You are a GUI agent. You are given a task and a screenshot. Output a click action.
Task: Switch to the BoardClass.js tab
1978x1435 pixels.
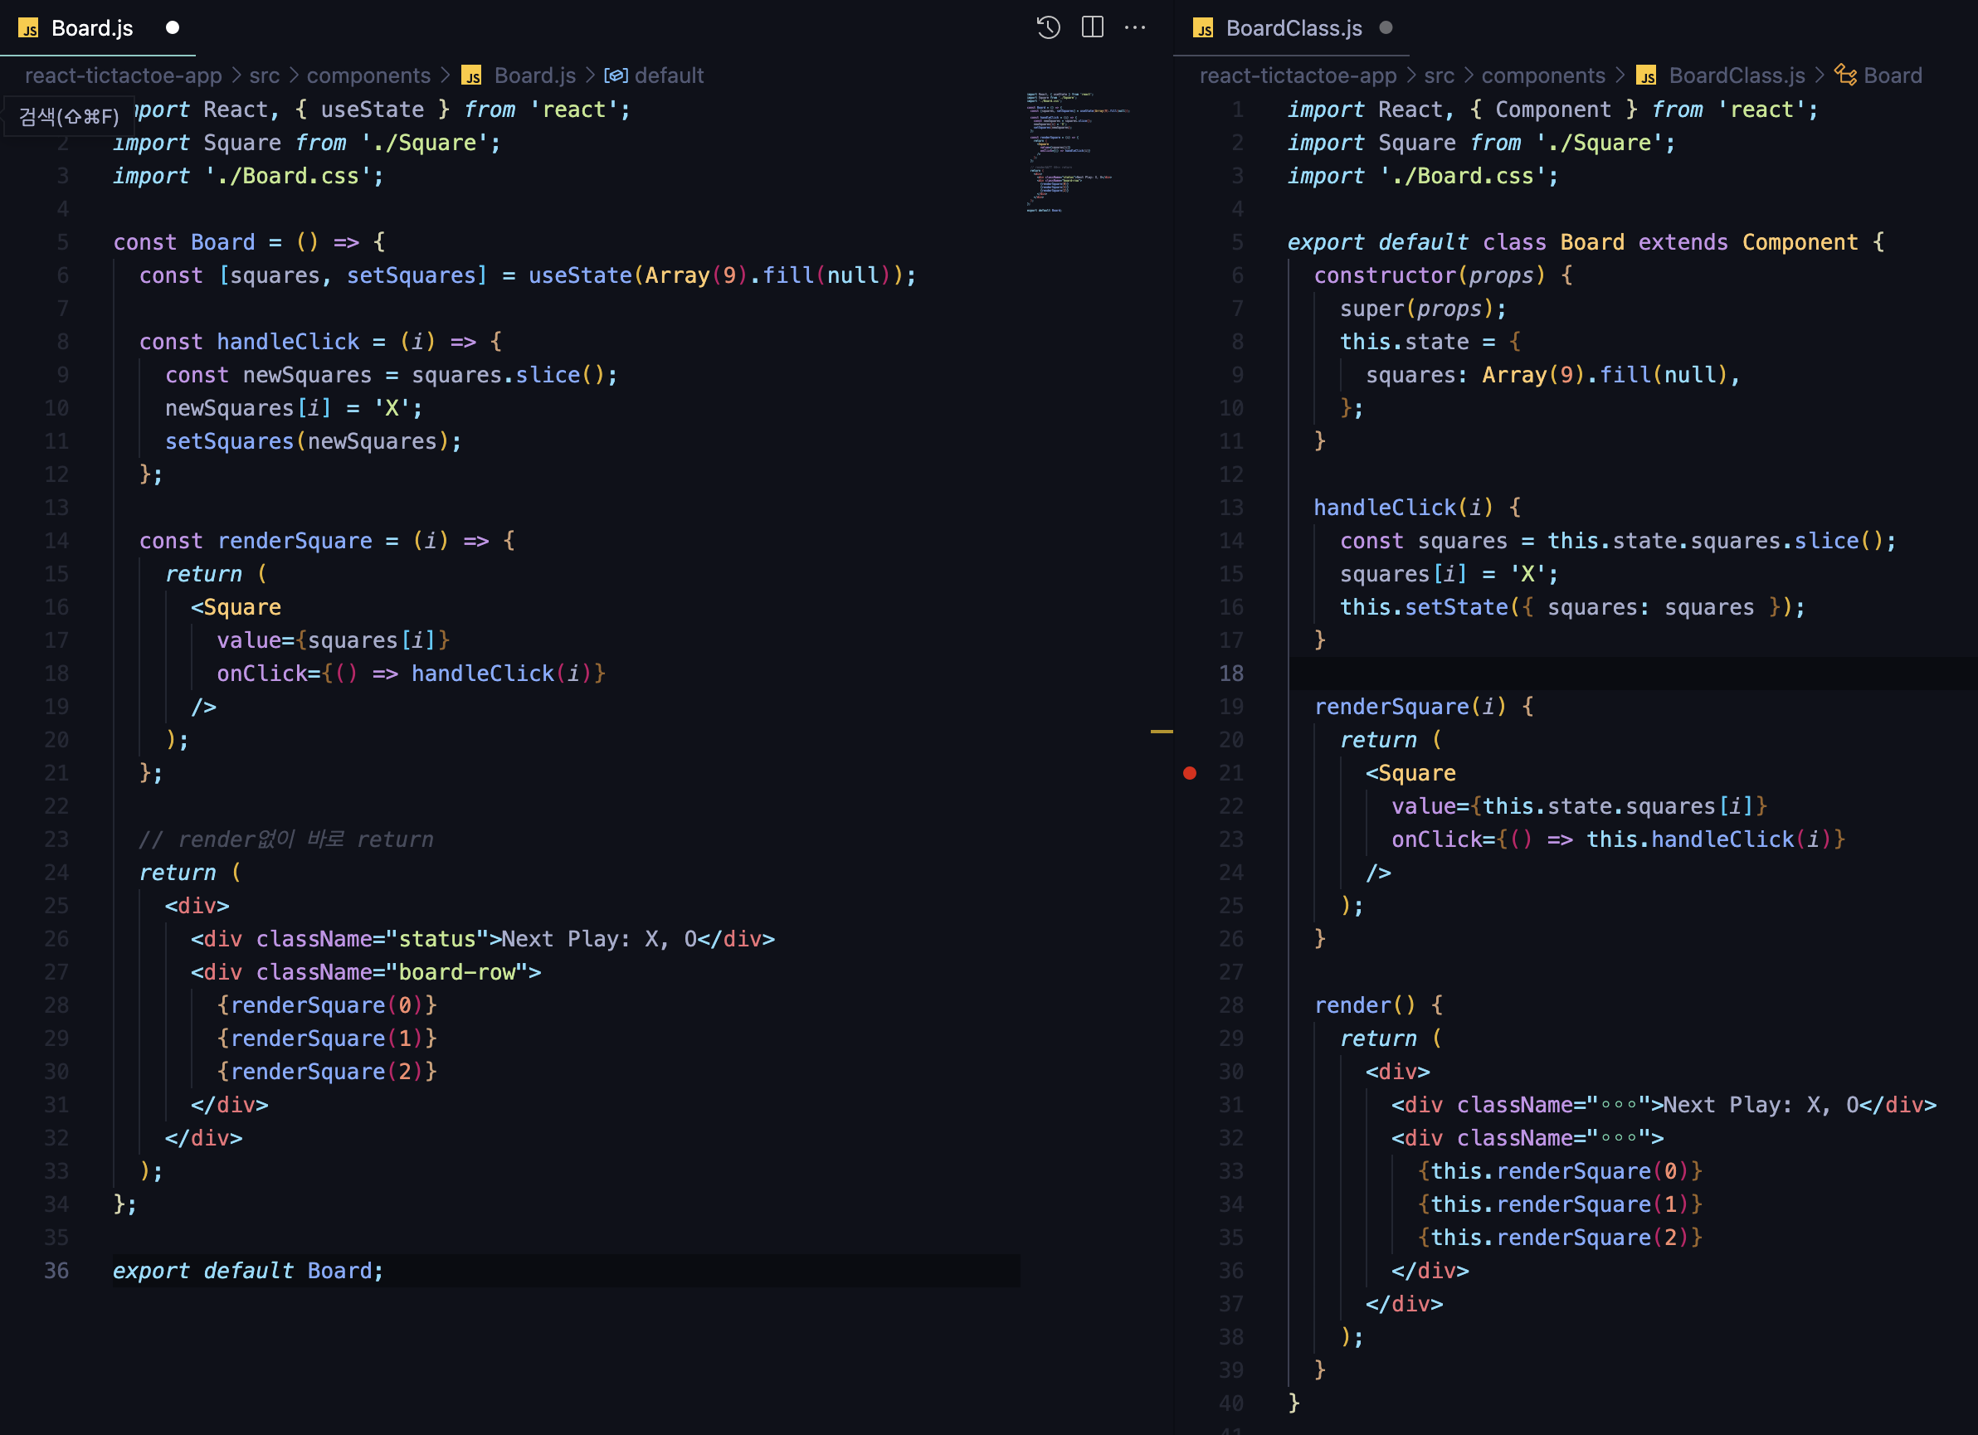(x=1293, y=29)
